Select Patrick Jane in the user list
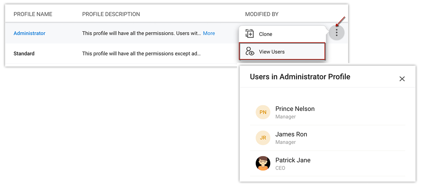The image size is (421, 187). click(293, 160)
